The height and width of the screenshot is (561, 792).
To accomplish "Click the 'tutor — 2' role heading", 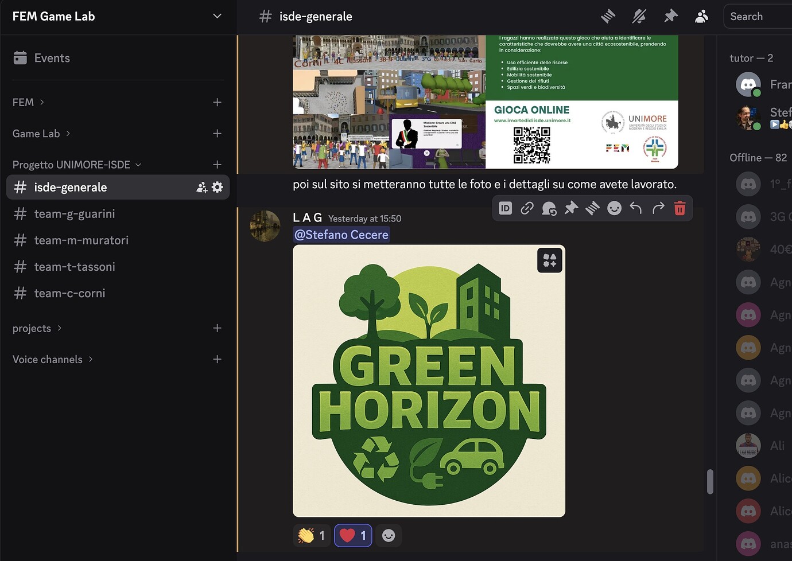I will [x=751, y=58].
